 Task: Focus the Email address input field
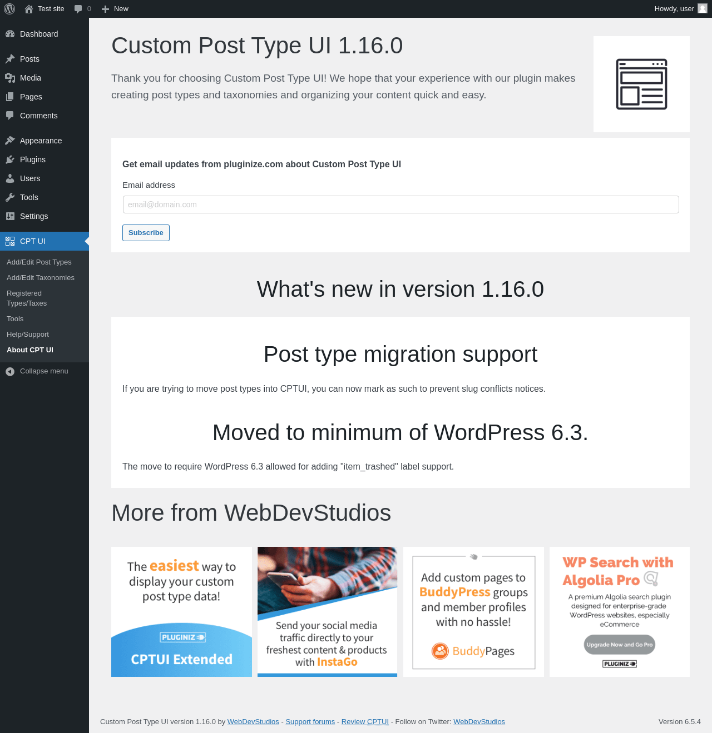[x=400, y=205]
